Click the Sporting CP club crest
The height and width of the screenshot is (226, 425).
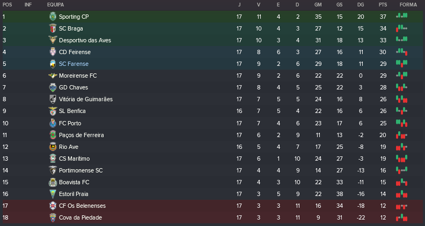(53, 17)
